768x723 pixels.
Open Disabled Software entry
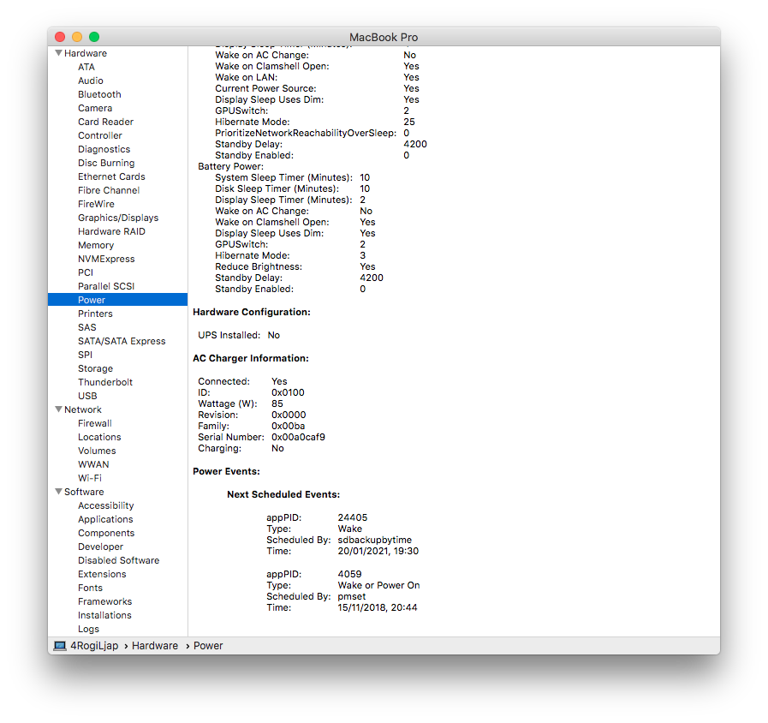tap(118, 561)
